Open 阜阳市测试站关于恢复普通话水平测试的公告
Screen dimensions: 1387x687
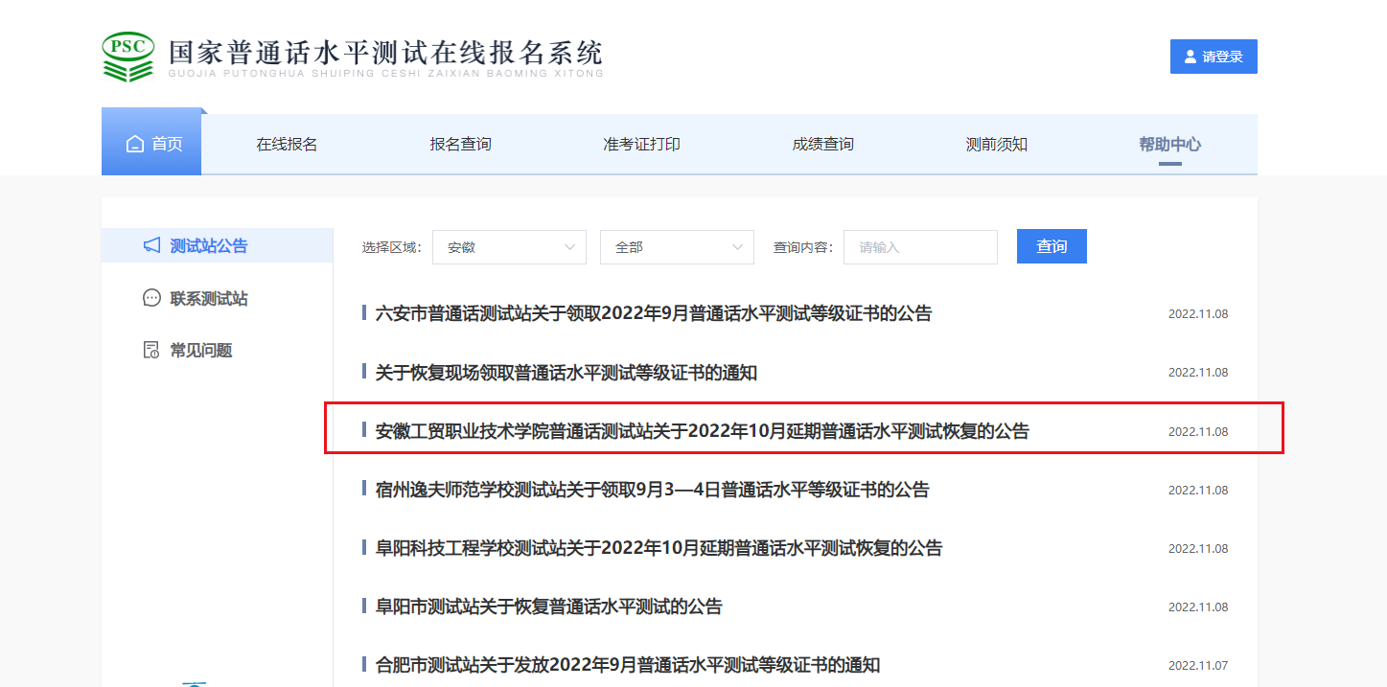549,607
